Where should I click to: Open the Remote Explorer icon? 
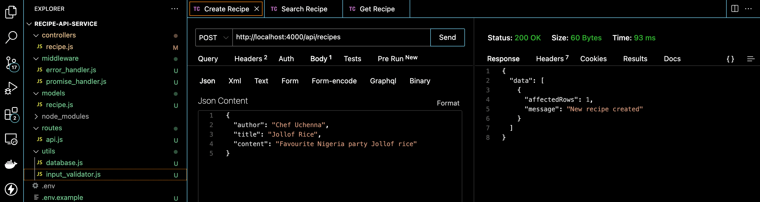point(11,139)
